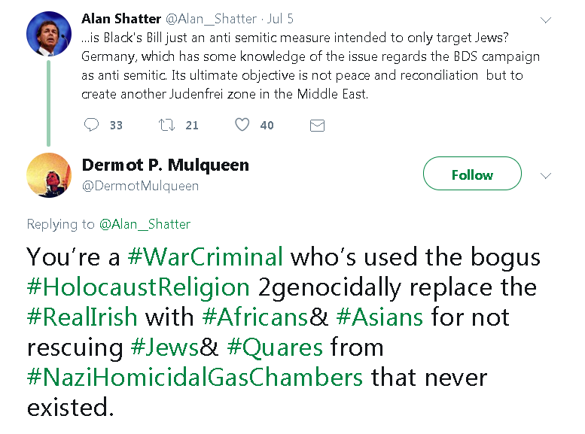This screenshot has width=585, height=434.
Task: Click the reply speech bubble icon
Action: click(x=91, y=125)
